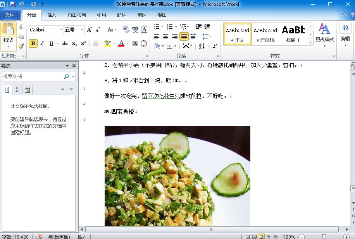
Task: Undo last action in quick access
Action: click(21, 4)
